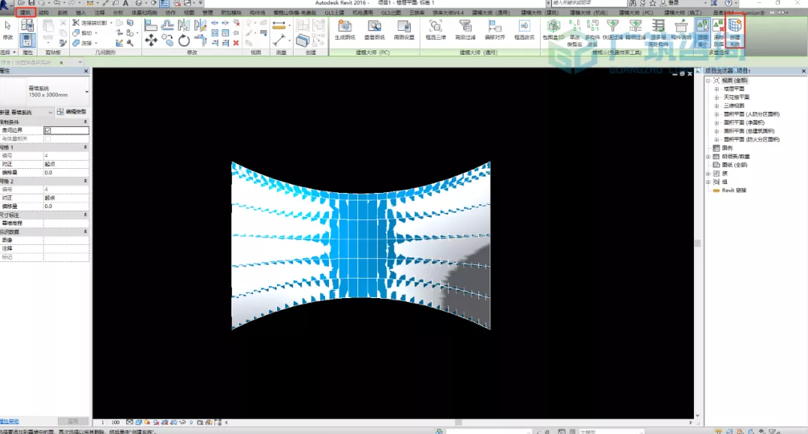
Task: Close the Properties palette
Action: (x=86, y=71)
